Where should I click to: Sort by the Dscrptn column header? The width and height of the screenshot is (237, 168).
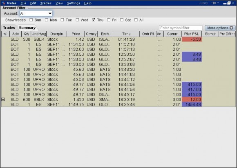point(57,34)
